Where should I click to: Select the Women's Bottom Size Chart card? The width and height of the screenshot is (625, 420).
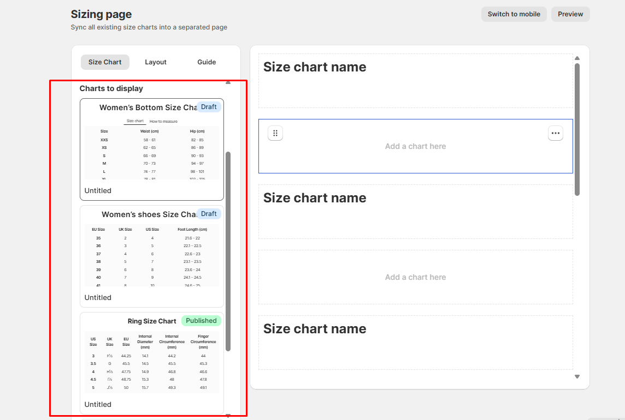151,149
